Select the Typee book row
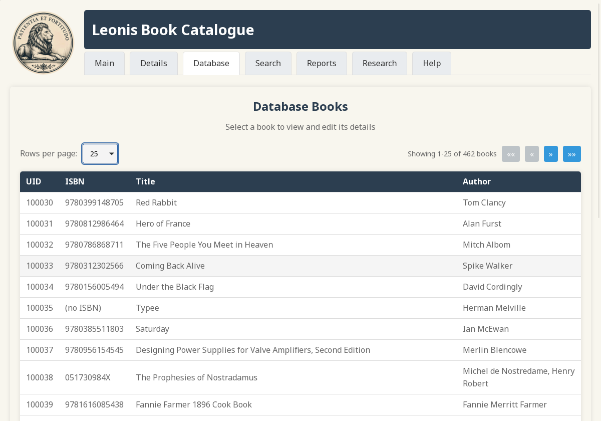The height and width of the screenshot is (421, 601). (300, 308)
